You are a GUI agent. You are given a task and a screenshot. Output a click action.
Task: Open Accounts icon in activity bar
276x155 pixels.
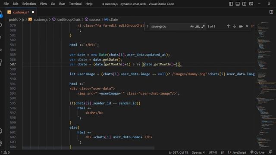[x=1, y=131]
